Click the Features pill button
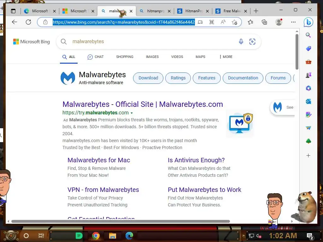This screenshot has width=323, height=242. (x=207, y=78)
